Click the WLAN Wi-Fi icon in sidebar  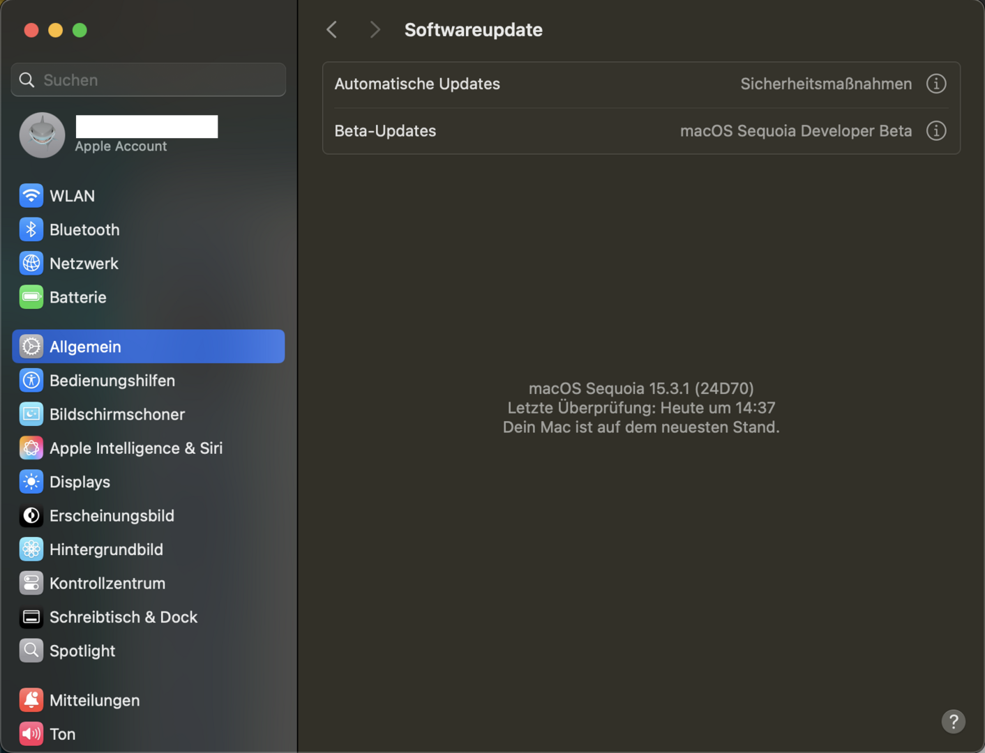[x=31, y=196]
